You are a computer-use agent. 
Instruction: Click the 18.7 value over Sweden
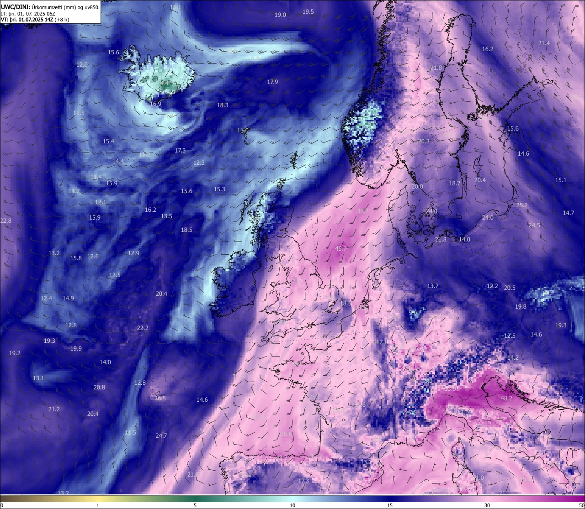(455, 183)
